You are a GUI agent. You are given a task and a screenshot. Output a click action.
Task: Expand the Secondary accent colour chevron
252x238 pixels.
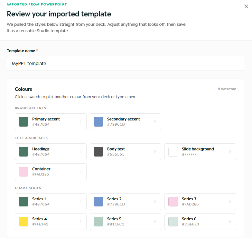coord(155,122)
